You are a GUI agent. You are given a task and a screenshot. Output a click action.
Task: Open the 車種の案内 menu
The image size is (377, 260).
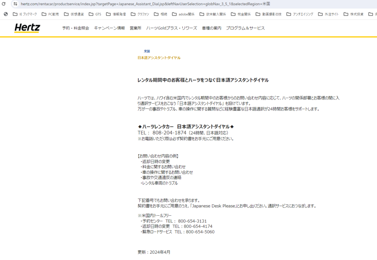(212, 28)
